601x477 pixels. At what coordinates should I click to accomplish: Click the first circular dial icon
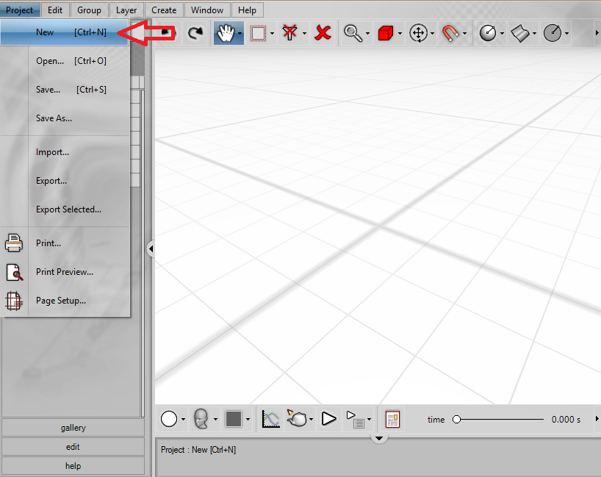pyautogui.click(x=488, y=33)
